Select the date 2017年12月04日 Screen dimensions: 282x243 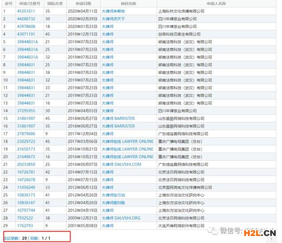pyautogui.click(x=82, y=134)
